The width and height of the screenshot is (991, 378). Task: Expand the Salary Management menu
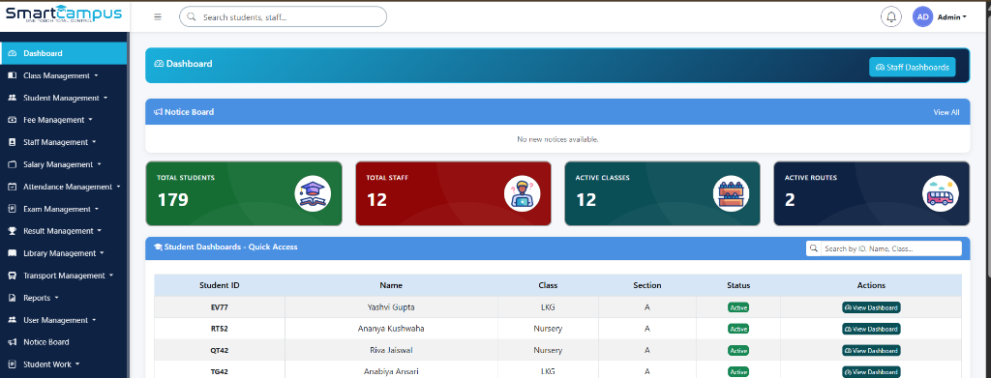click(x=62, y=164)
